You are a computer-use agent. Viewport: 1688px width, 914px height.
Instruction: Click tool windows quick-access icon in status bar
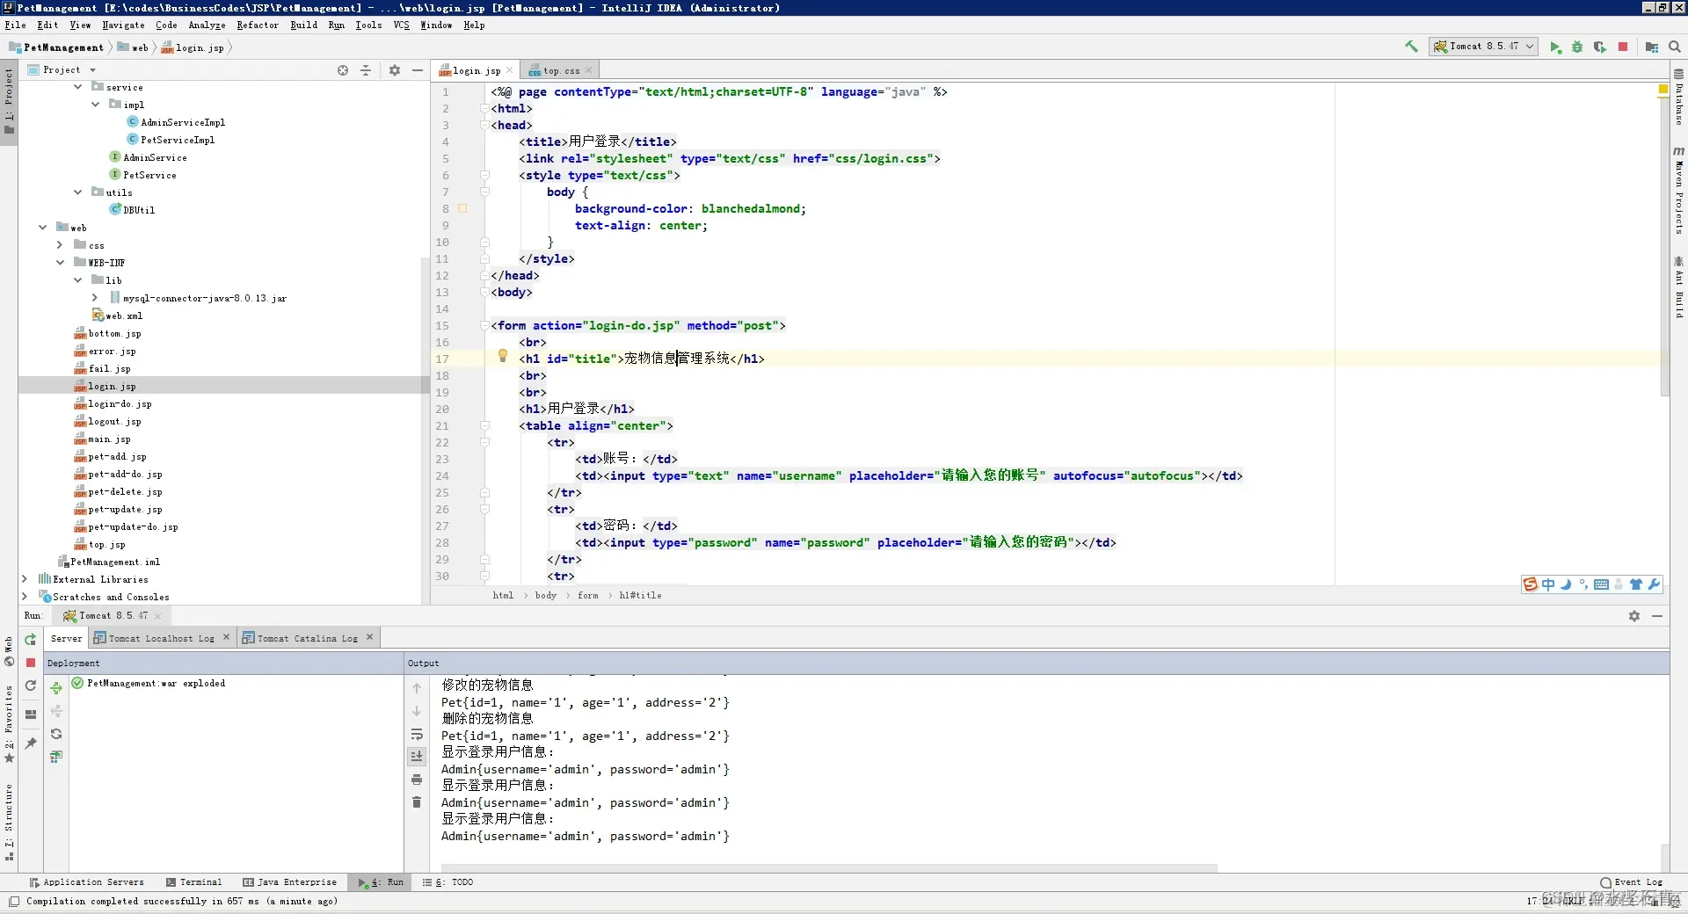[14, 901]
